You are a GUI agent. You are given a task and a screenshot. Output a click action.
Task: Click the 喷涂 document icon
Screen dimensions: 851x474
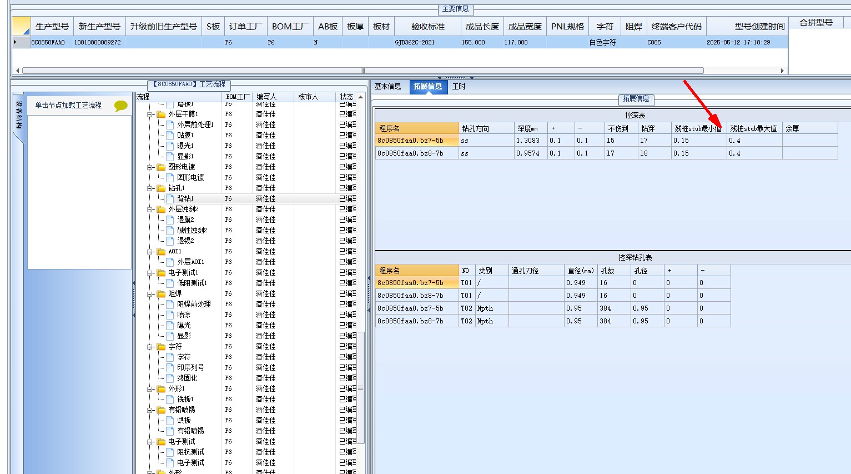pyautogui.click(x=170, y=315)
